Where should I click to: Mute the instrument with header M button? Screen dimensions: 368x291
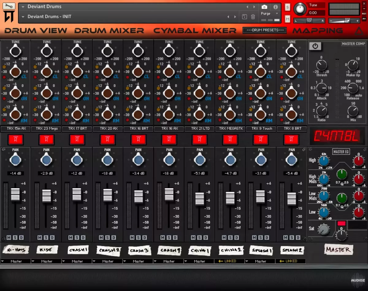click(287, 19)
